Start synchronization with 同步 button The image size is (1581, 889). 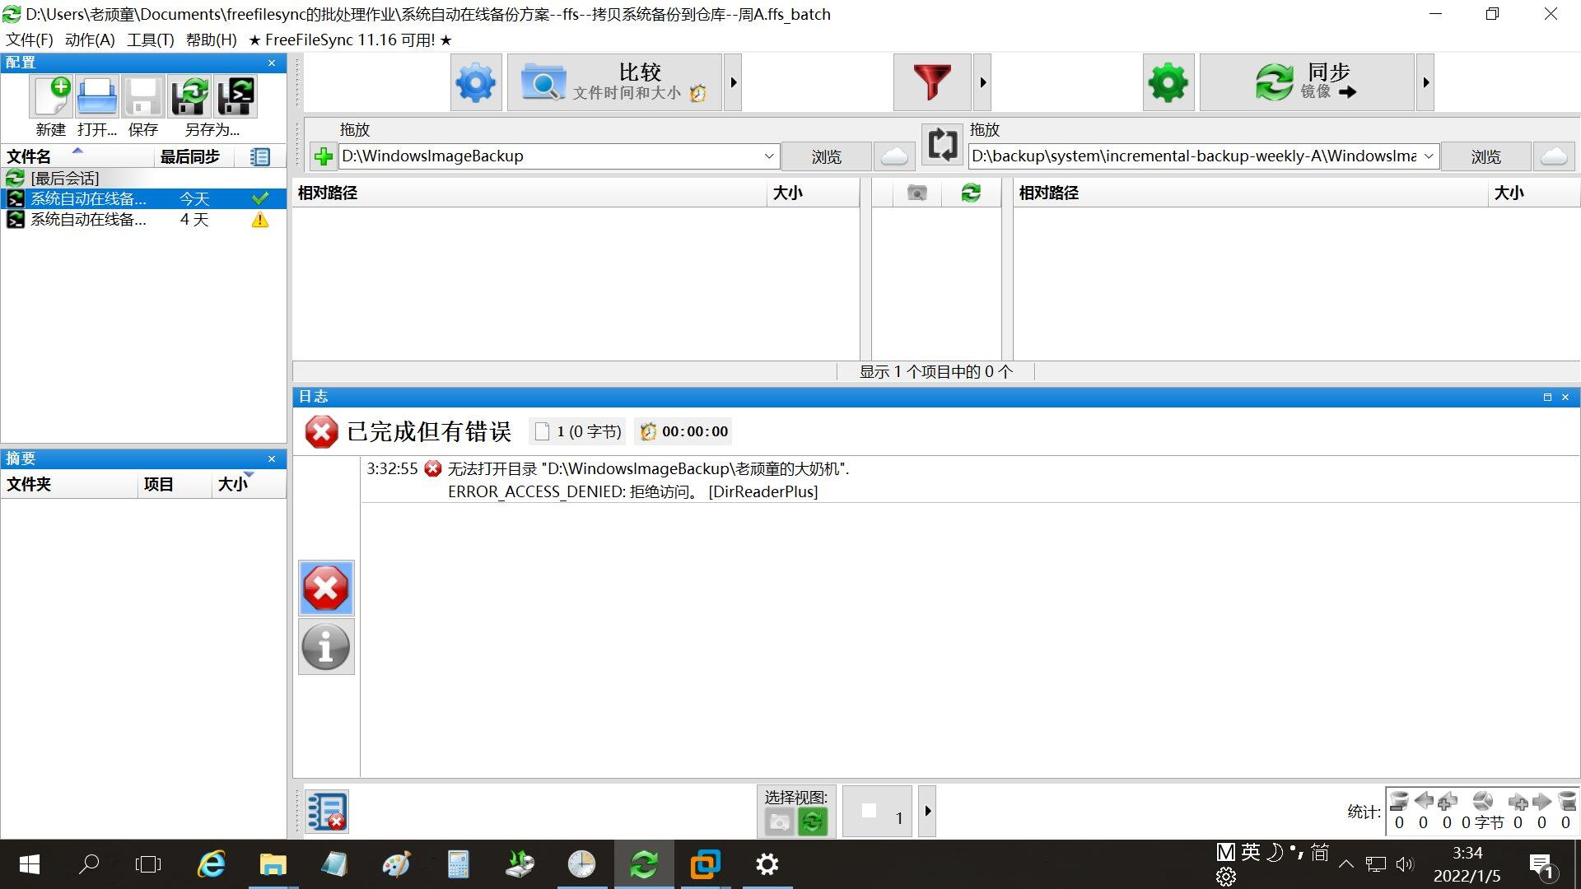pyautogui.click(x=1307, y=82)
